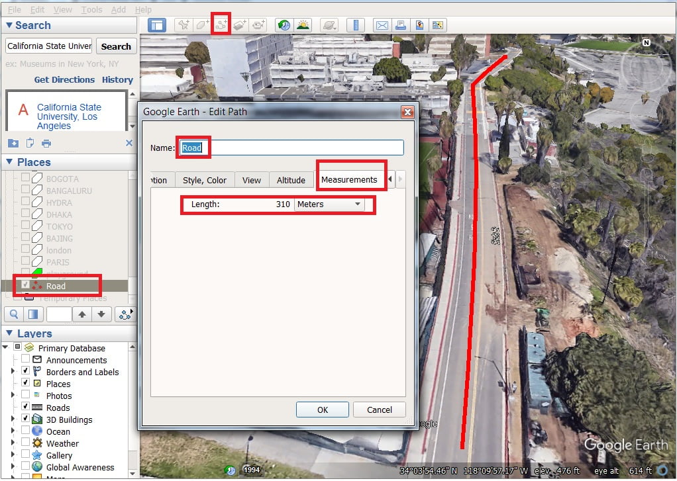
Task: Click the Add Placemark toolbar icon
Action: point(183,25)
